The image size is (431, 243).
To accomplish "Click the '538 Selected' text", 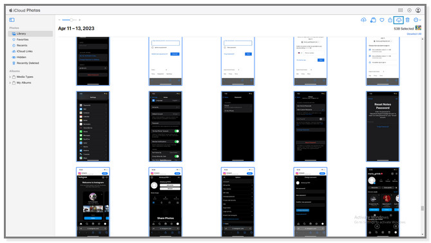I will click(x=403, y=28).
